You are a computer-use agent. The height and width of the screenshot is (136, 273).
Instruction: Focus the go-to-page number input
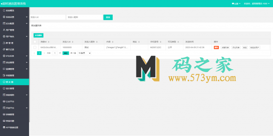pos(55,53)
